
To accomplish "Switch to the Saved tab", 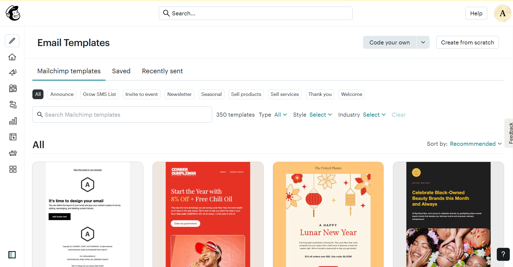I will pyautogui.click(x=121, y=71).
